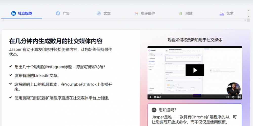Screen dimensions: 253x126
Task: Mute the video using the speaker icon
Action: click(227, 97)
